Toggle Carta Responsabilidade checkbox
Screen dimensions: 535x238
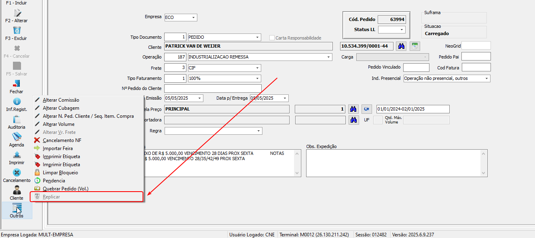pyautogui.click(x=272, y=38)
